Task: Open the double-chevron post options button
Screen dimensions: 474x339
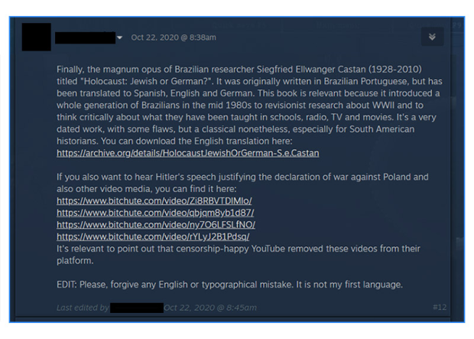Action: tap(432, 37)
